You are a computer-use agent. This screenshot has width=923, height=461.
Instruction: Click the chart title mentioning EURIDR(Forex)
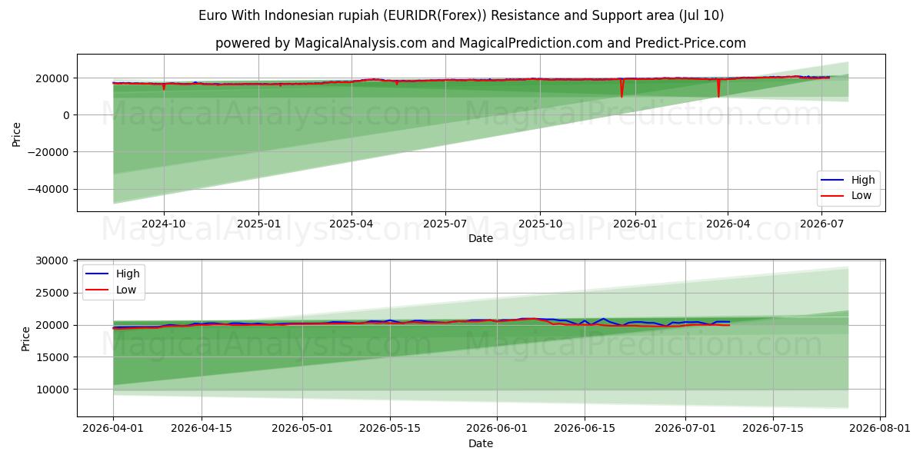(x=461, y=15)
